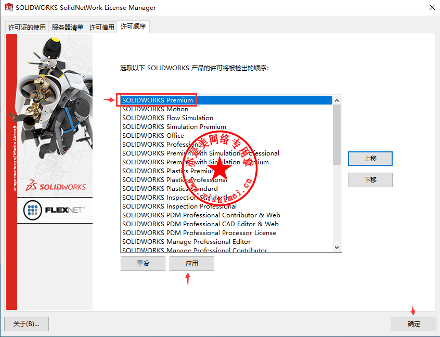The height and width of the screenshot is (337, 440).
Task: Open the 服务器清单 tab
Action: pos(67,27)
